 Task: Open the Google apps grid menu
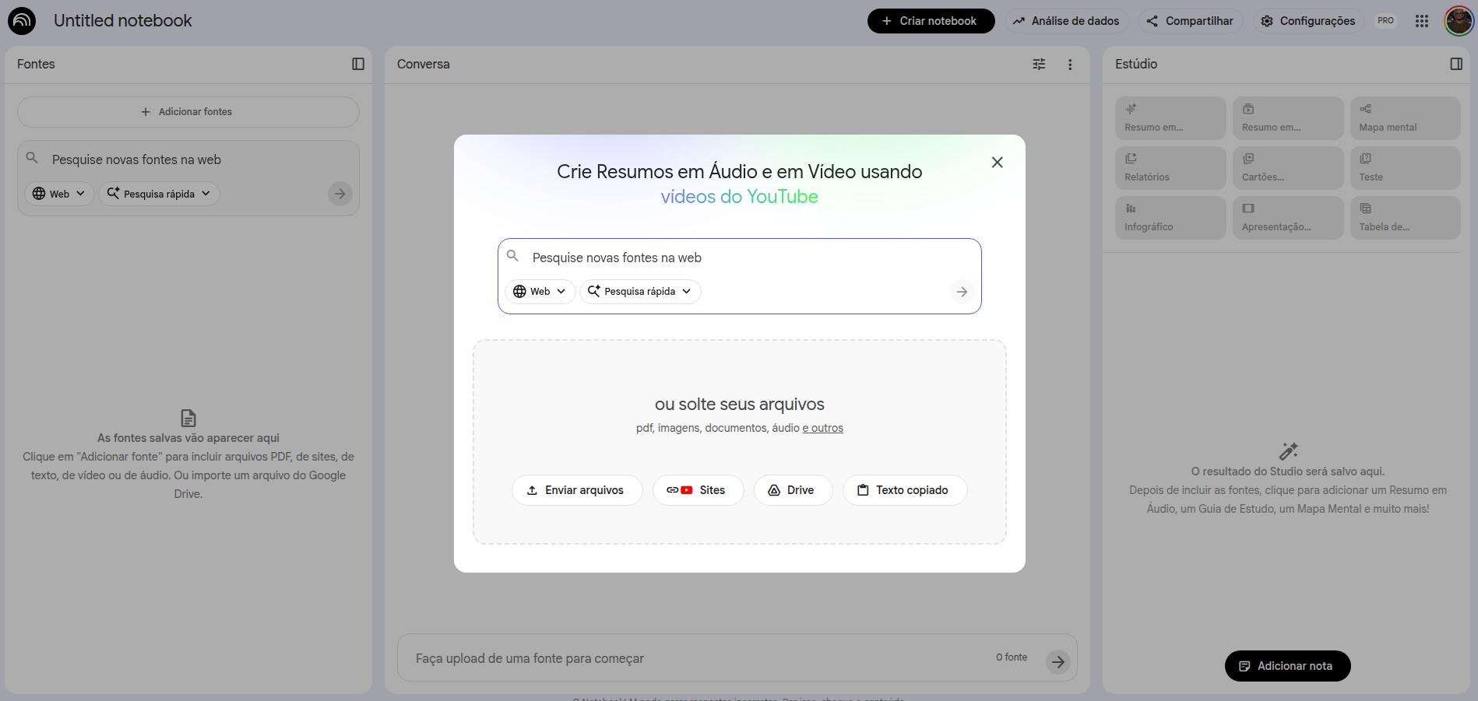pyautogui.click(x=1420, y=20)
